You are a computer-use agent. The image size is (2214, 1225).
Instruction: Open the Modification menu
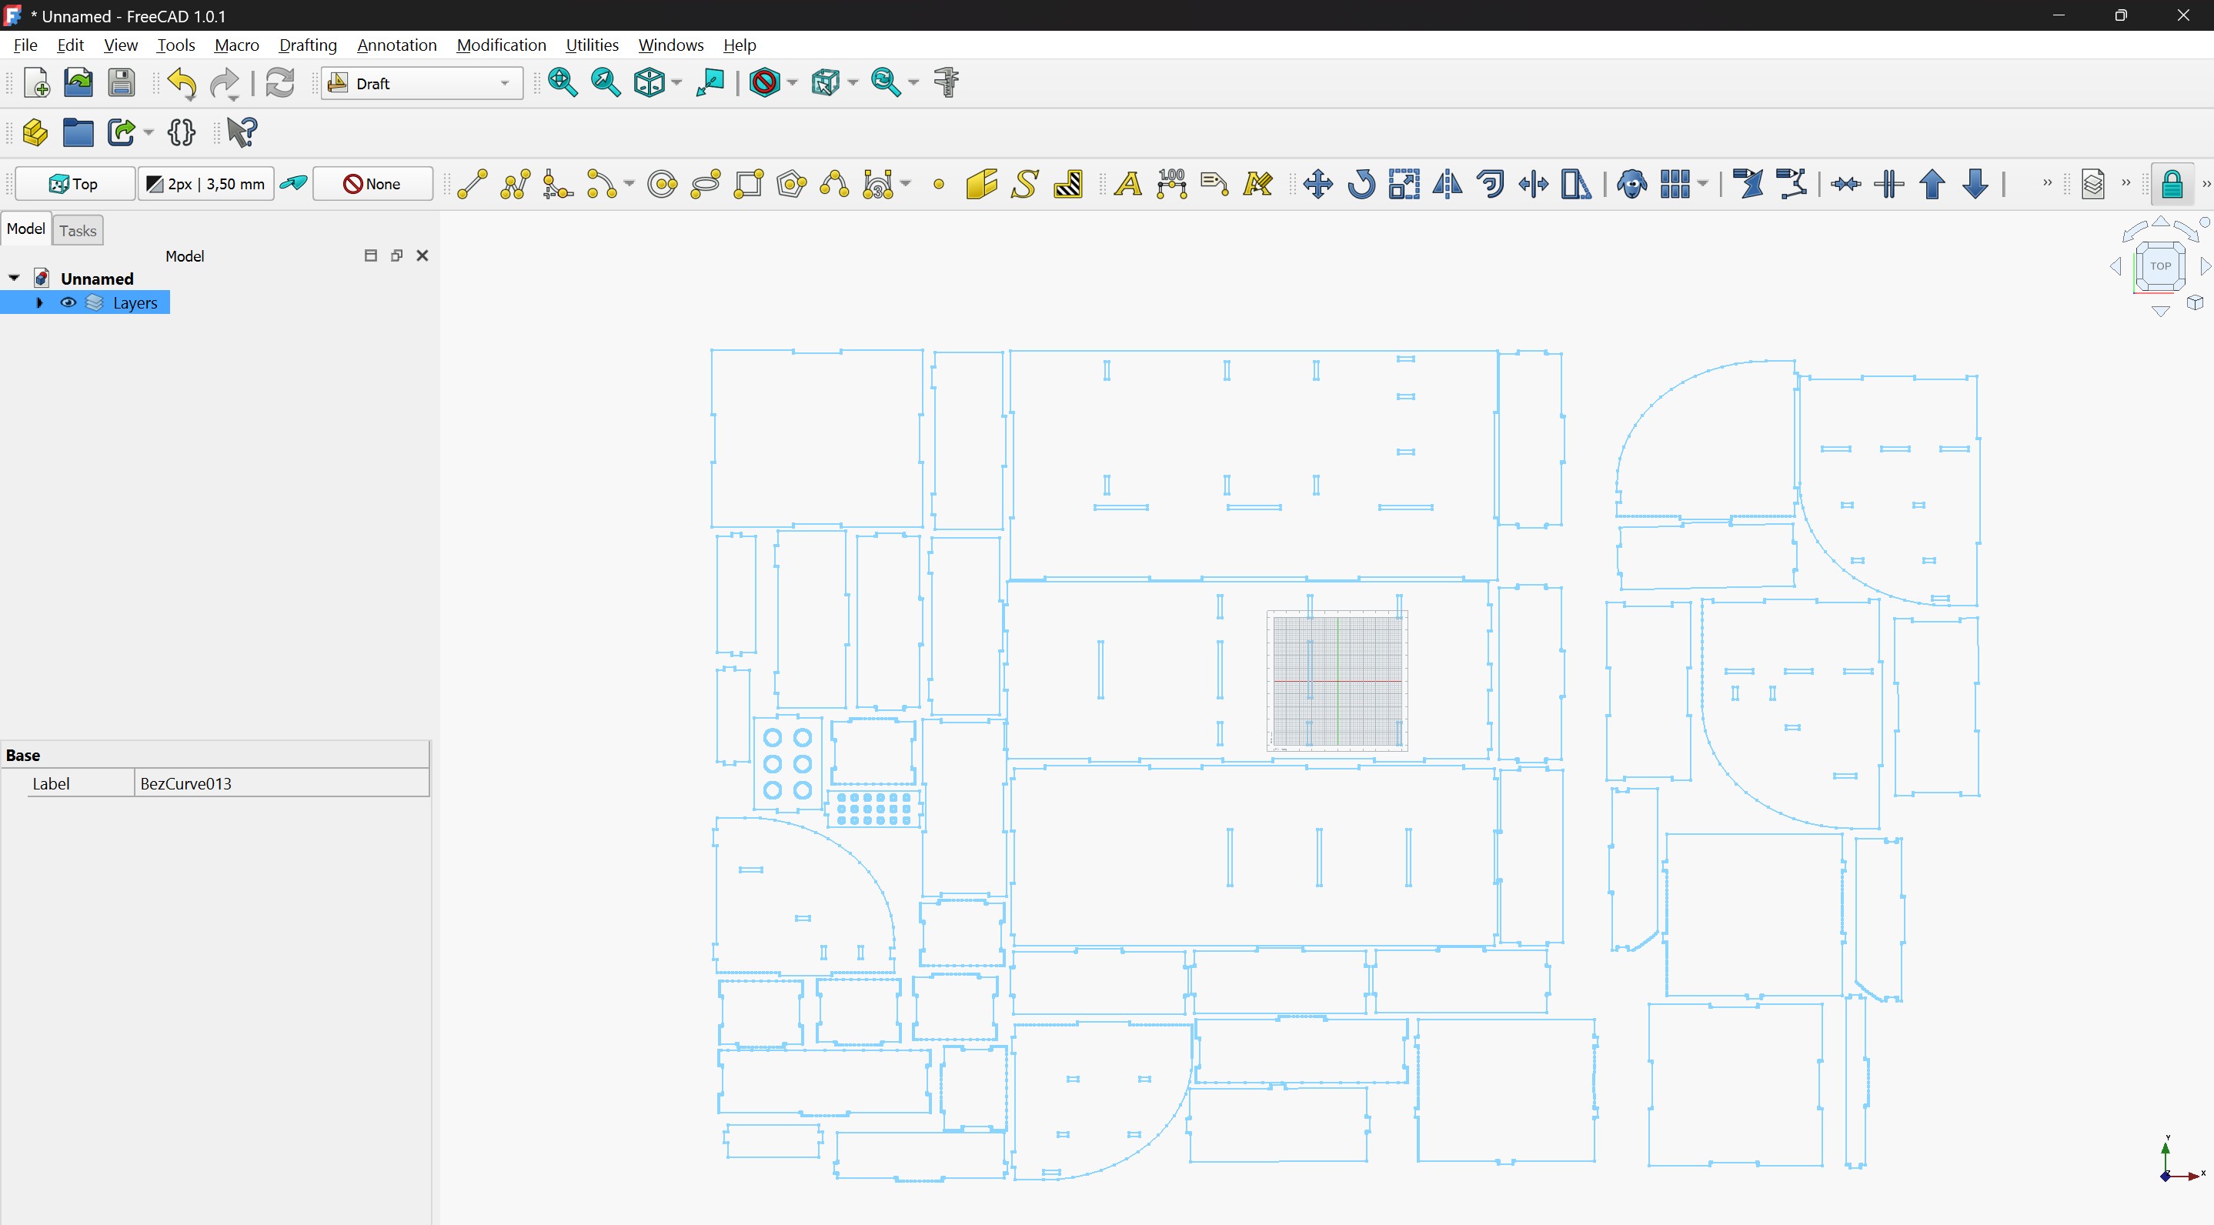[x=501, y=45]
